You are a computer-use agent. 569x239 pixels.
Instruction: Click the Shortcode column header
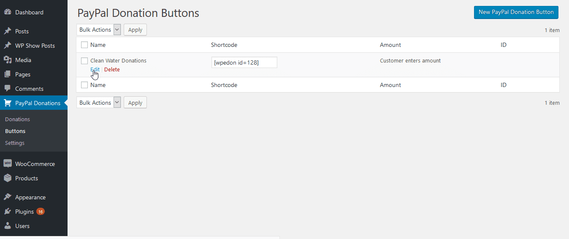(224, 45)
